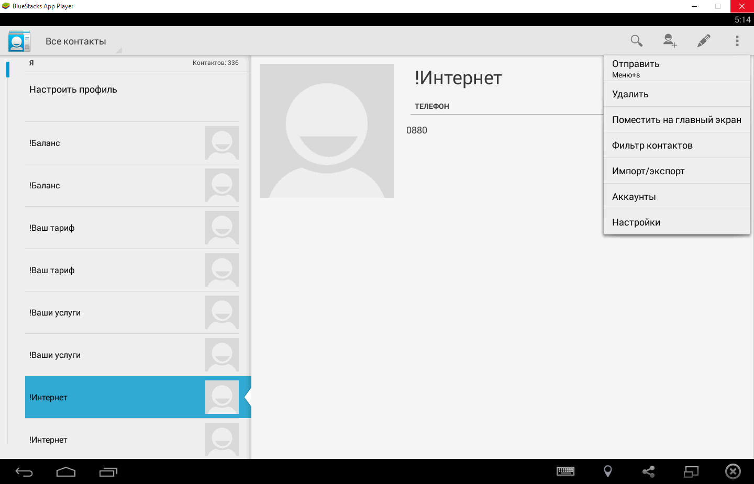Close the three-dot overflow menu
The image size is (754, 484).
[x=737, y=41]
